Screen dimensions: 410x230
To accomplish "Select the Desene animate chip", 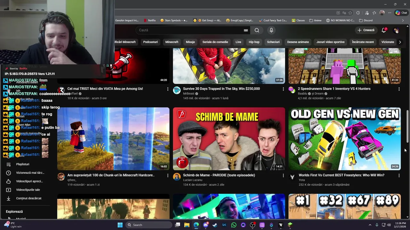I will (298, 42).
